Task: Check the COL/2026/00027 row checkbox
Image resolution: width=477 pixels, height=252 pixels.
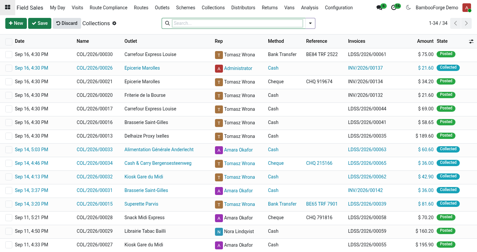Action: tap(9, 245)
